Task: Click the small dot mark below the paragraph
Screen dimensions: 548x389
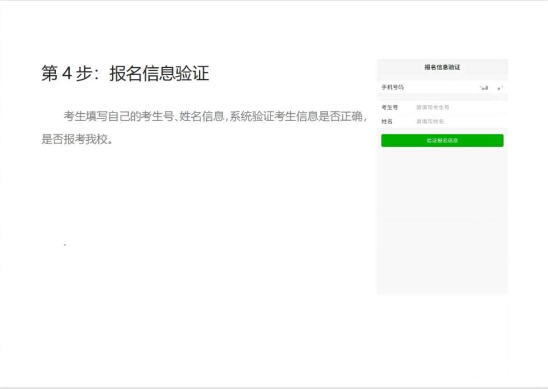Action: [x=65, y=245]
